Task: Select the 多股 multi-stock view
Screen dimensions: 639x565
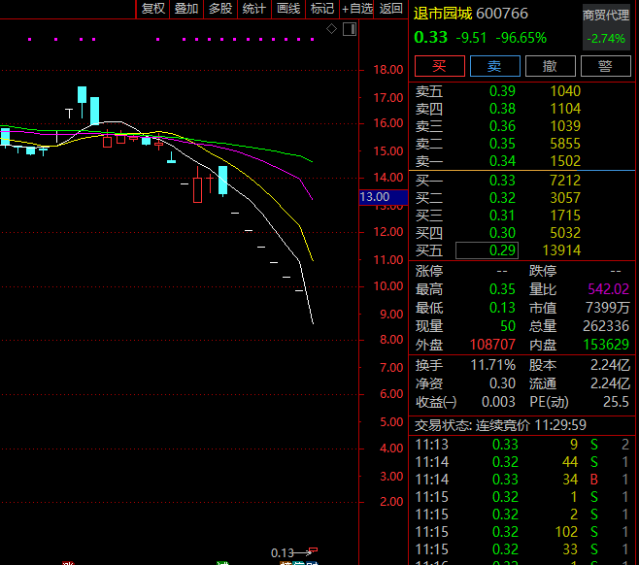Action: pyautogui.click(x=220, y=9)
